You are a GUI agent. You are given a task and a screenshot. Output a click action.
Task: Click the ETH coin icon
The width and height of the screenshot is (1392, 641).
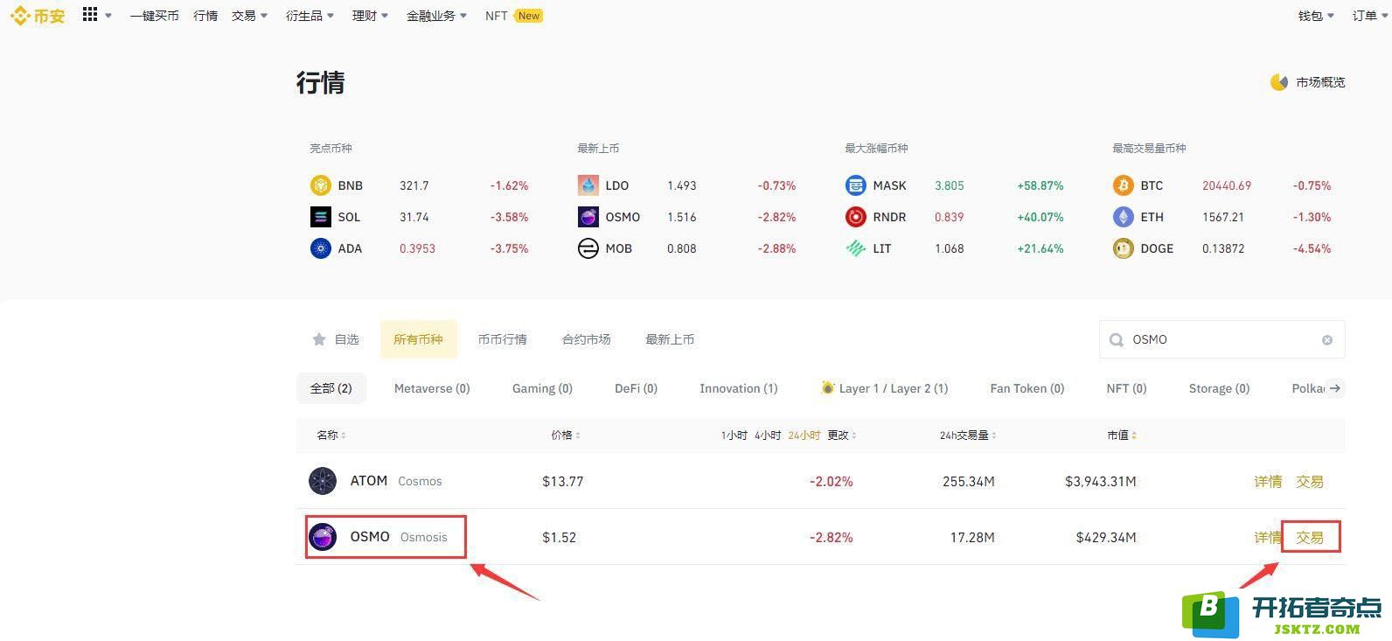point(1124,217)
